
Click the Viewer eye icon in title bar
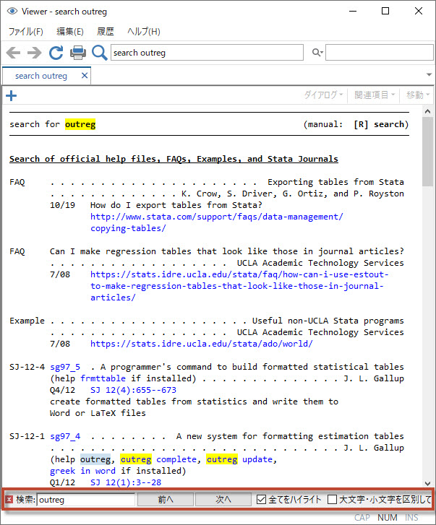(x=12, y=11)
